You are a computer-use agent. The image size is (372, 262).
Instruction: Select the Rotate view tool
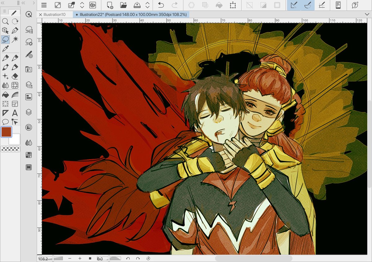point(15,21)
